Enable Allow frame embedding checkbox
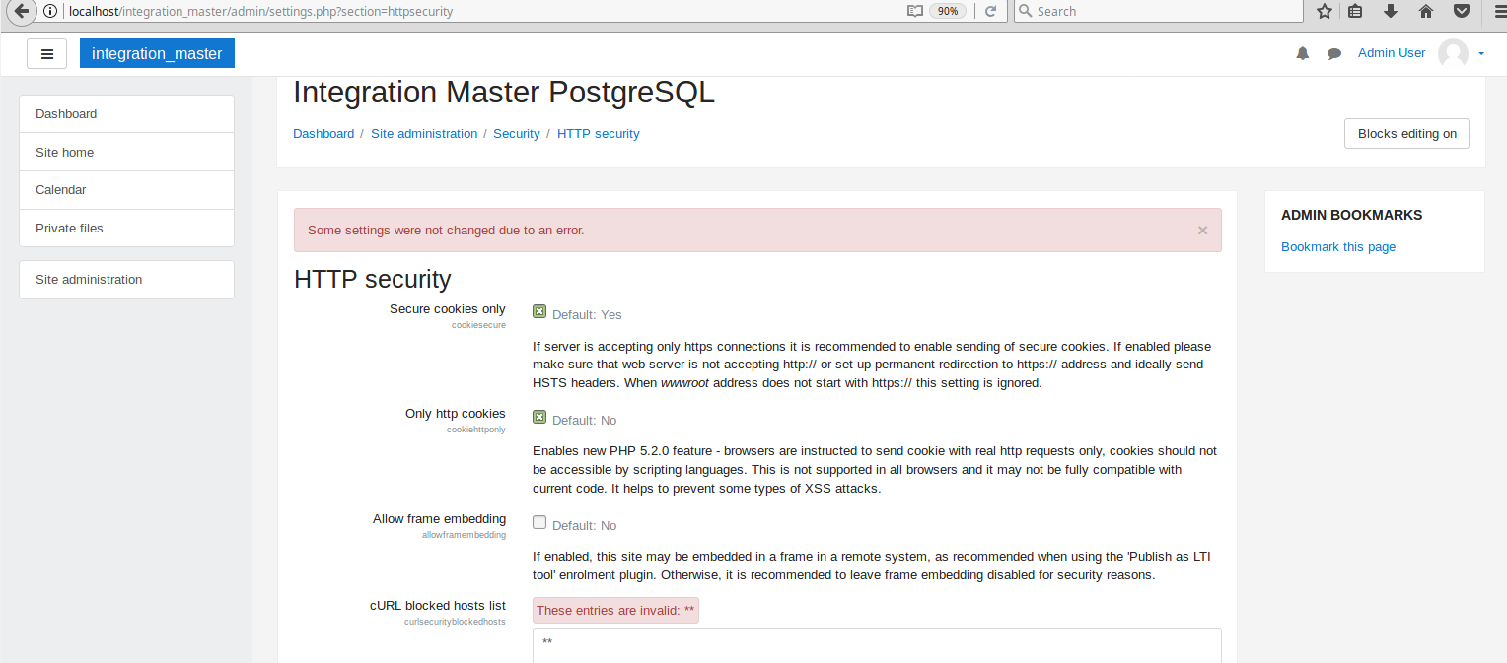Screen dimensions: 1507x663 pyautogui.click(x=539, y=522)
